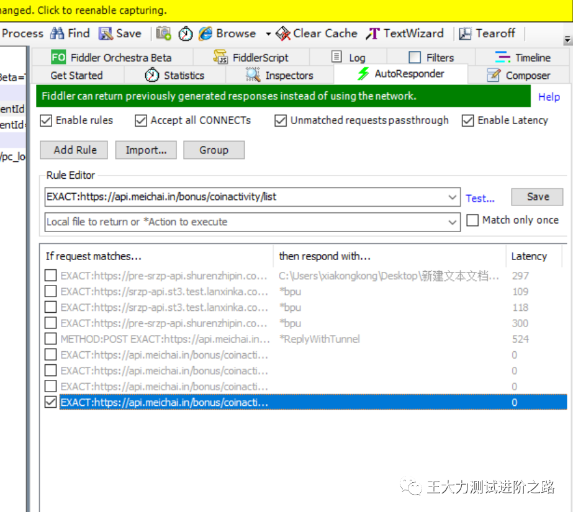The width and height of the screenshot is (573, 512).
Task: Select the *ReplyWithTunnel response cell
Action: 319,339
